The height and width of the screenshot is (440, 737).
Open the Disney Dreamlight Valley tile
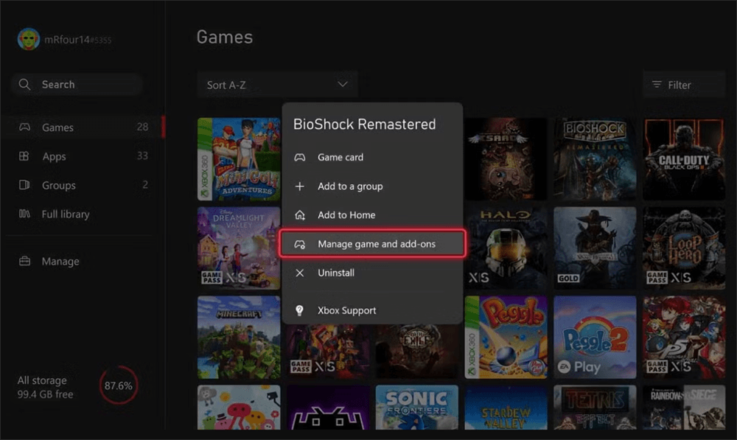tap(239, 248)
